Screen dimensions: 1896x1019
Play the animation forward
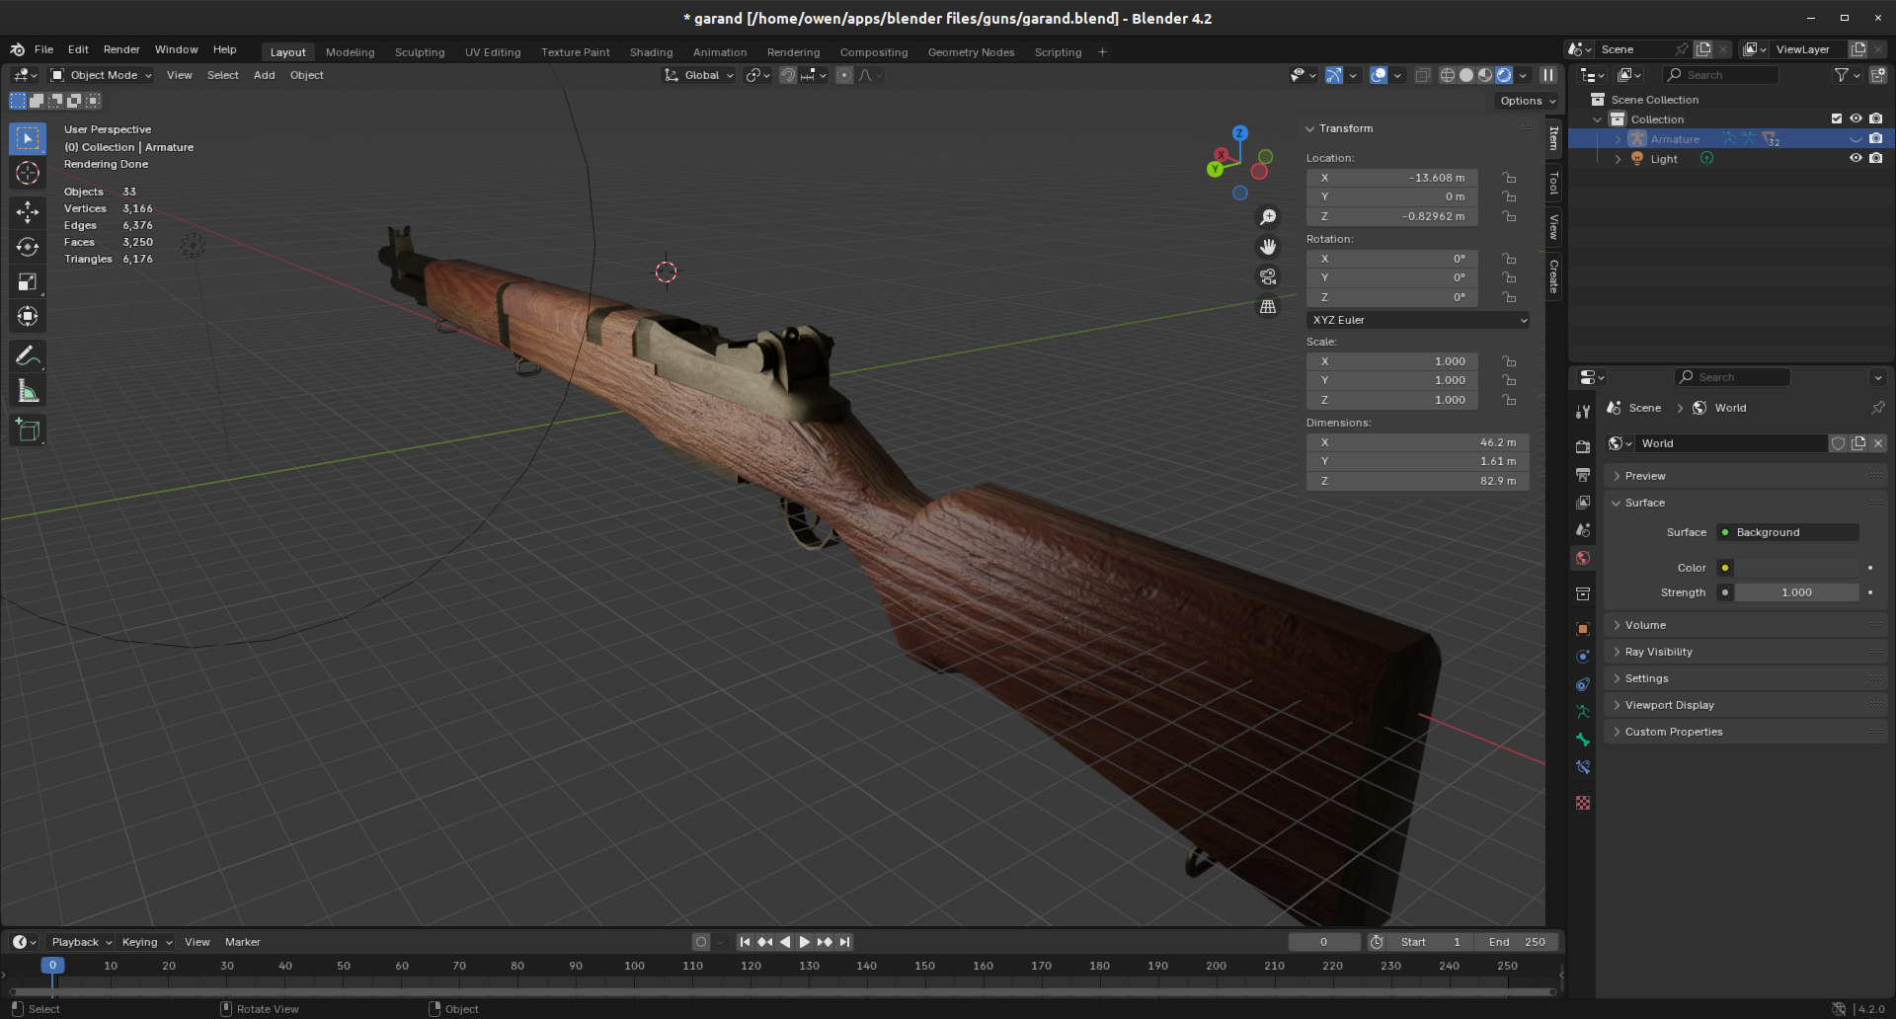(x=805, y=942)
